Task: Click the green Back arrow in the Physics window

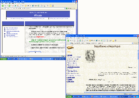Action: [3, 6]
